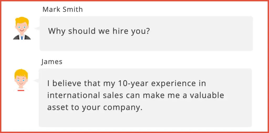Image resolution: width=269 pixels, height=133 pixels.
Task: Click Mark Smith's blue tie
Action: click(x=22, y=38)
